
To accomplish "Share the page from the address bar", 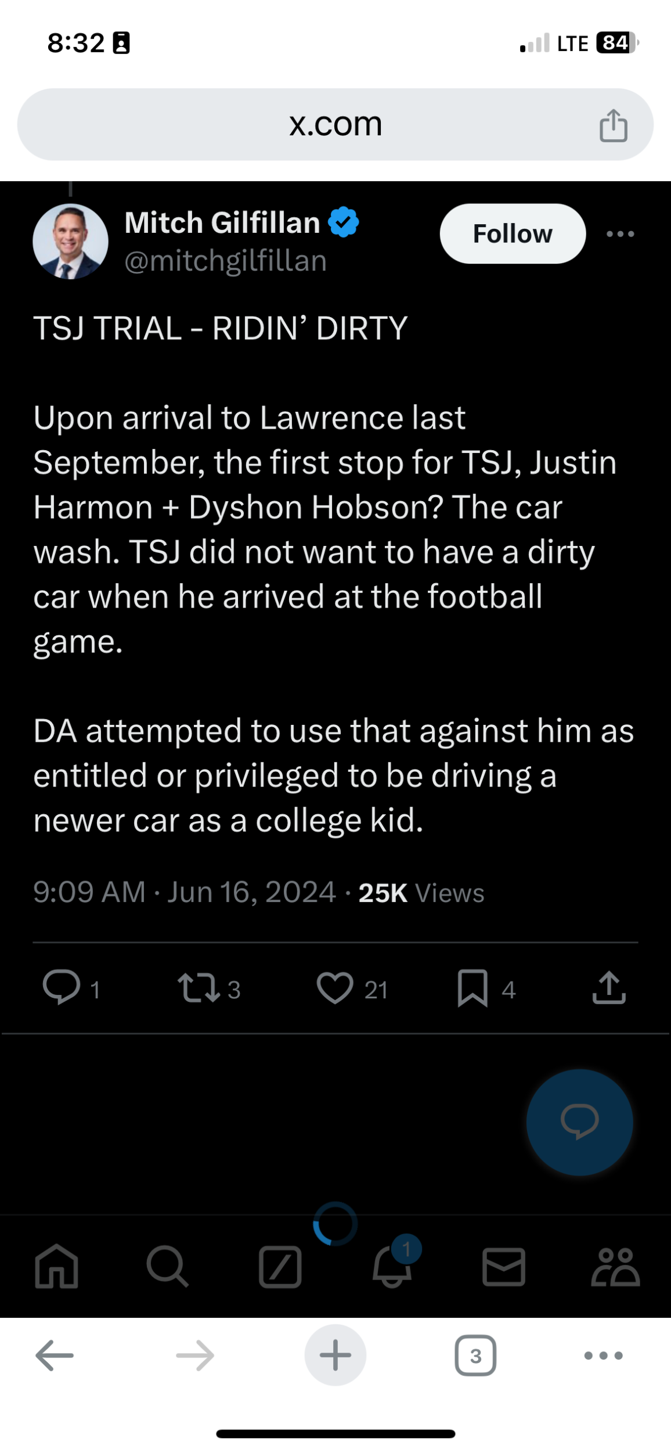I will tap(613, 125).
